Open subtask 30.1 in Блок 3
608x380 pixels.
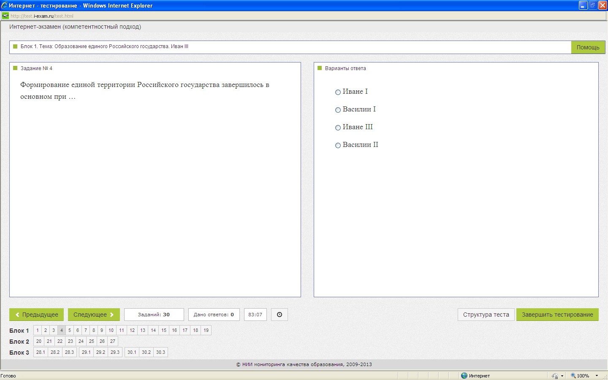[x=132, y=352]
